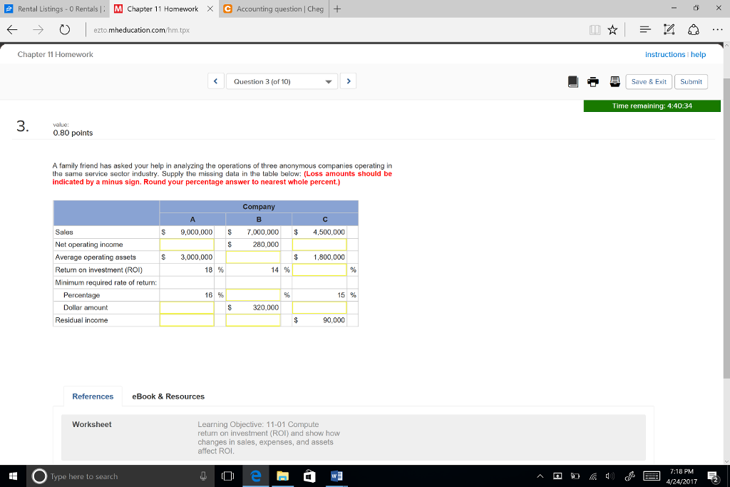Click the browser forward arrow
Viewport: 730px width, 487px height.
tap(38, 30)
